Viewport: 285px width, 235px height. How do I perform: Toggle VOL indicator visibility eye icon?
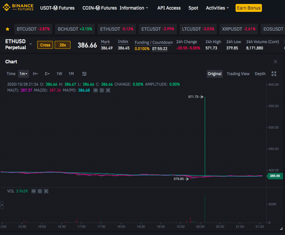point(34,191)
